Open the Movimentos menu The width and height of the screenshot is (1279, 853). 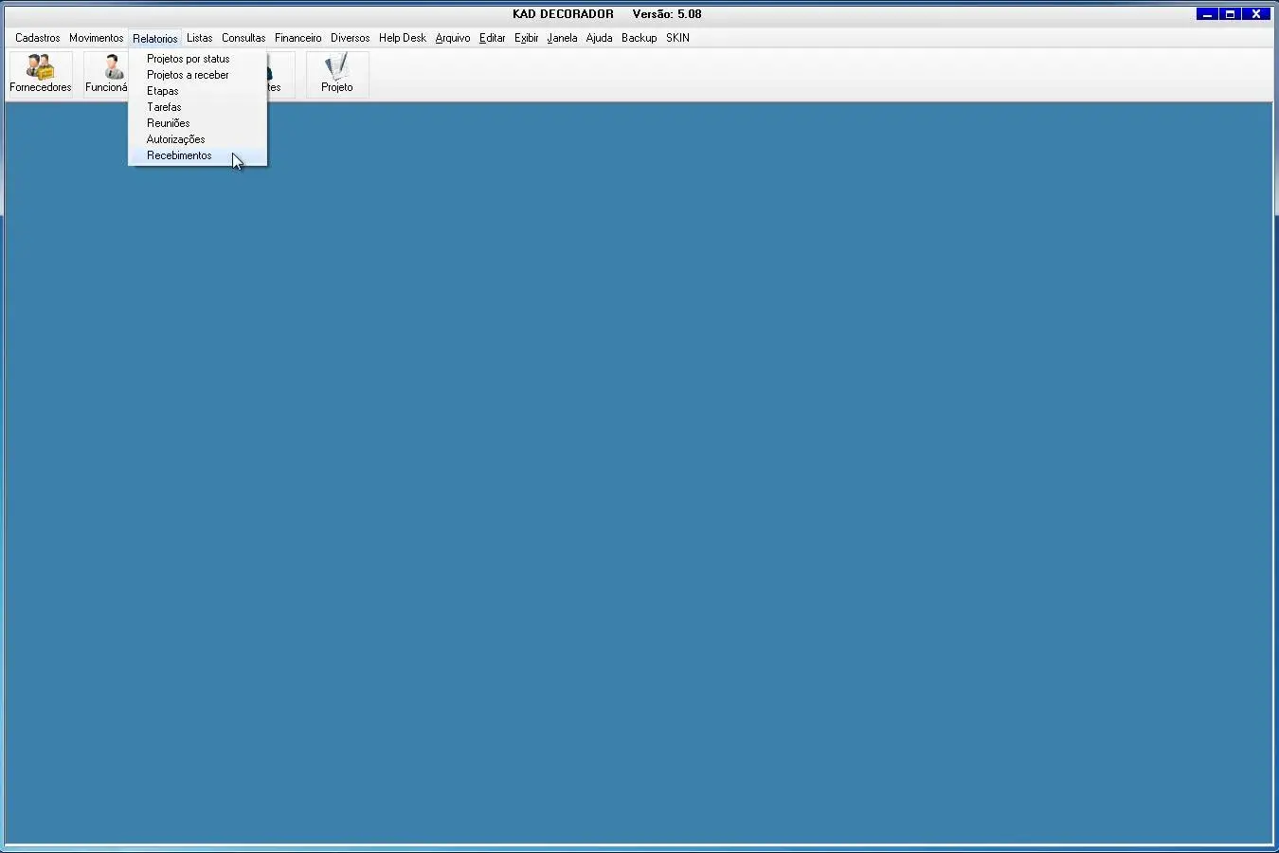click(x=96, y=38)
